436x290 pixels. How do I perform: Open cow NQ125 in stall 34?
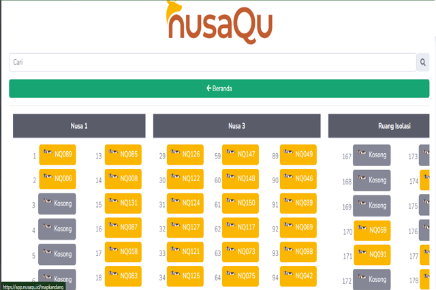(185, 276)
